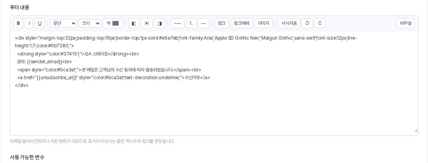Image resolution: width=428 pixels, height=163 pixels.
Task: Click the email client support hint text
Action: click(92, 141)
